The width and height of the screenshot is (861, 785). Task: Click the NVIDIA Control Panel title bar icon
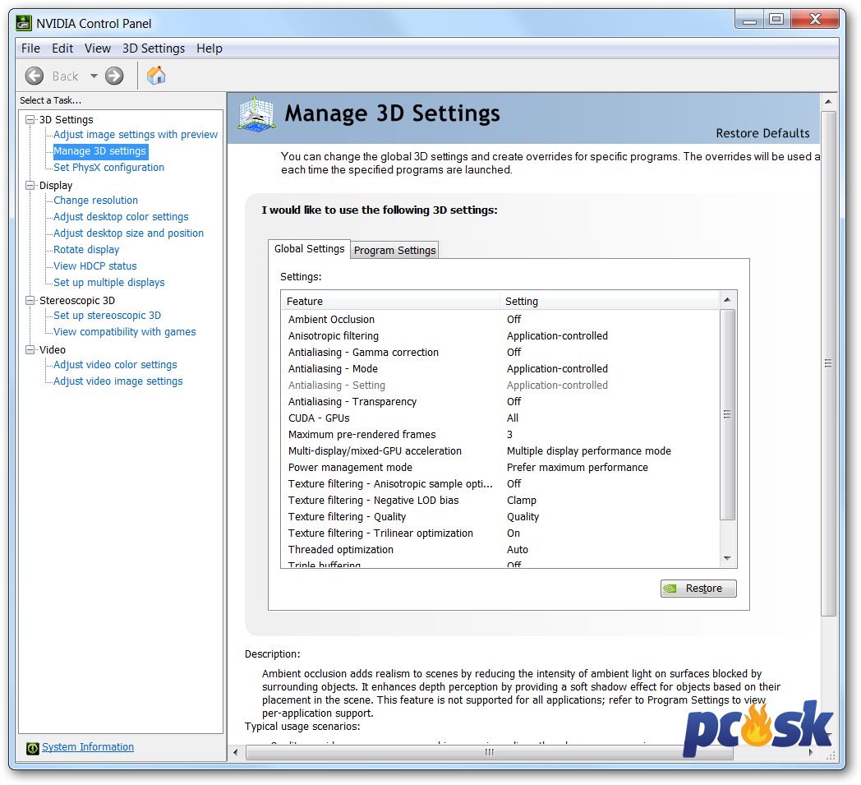point(24,23)
